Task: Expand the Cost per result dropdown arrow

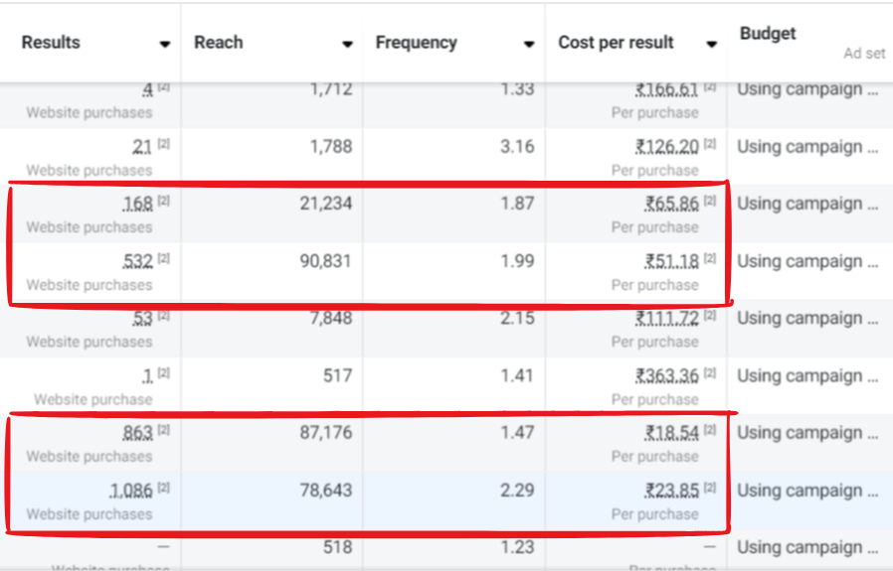Action: [x=712, y=44]
